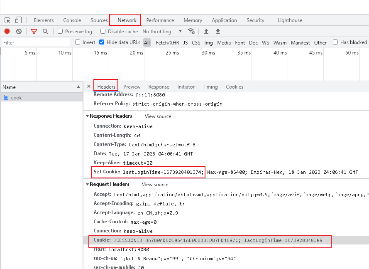Switch to the Elements panel tab

point(44,20)
